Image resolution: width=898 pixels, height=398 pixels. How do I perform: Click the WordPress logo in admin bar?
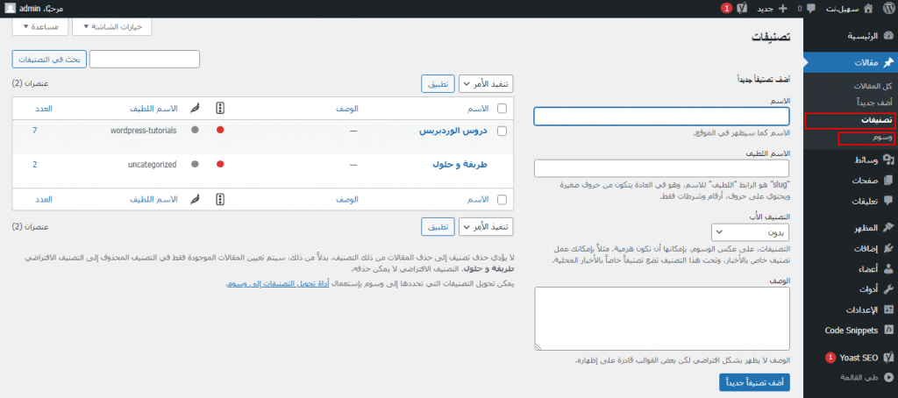coord(887,9)
